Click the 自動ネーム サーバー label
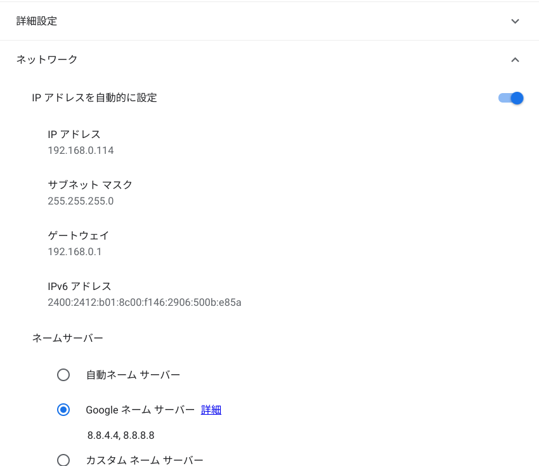 [133, 375]
